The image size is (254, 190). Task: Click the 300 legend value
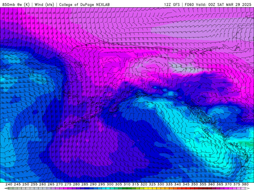pos(110,184)
